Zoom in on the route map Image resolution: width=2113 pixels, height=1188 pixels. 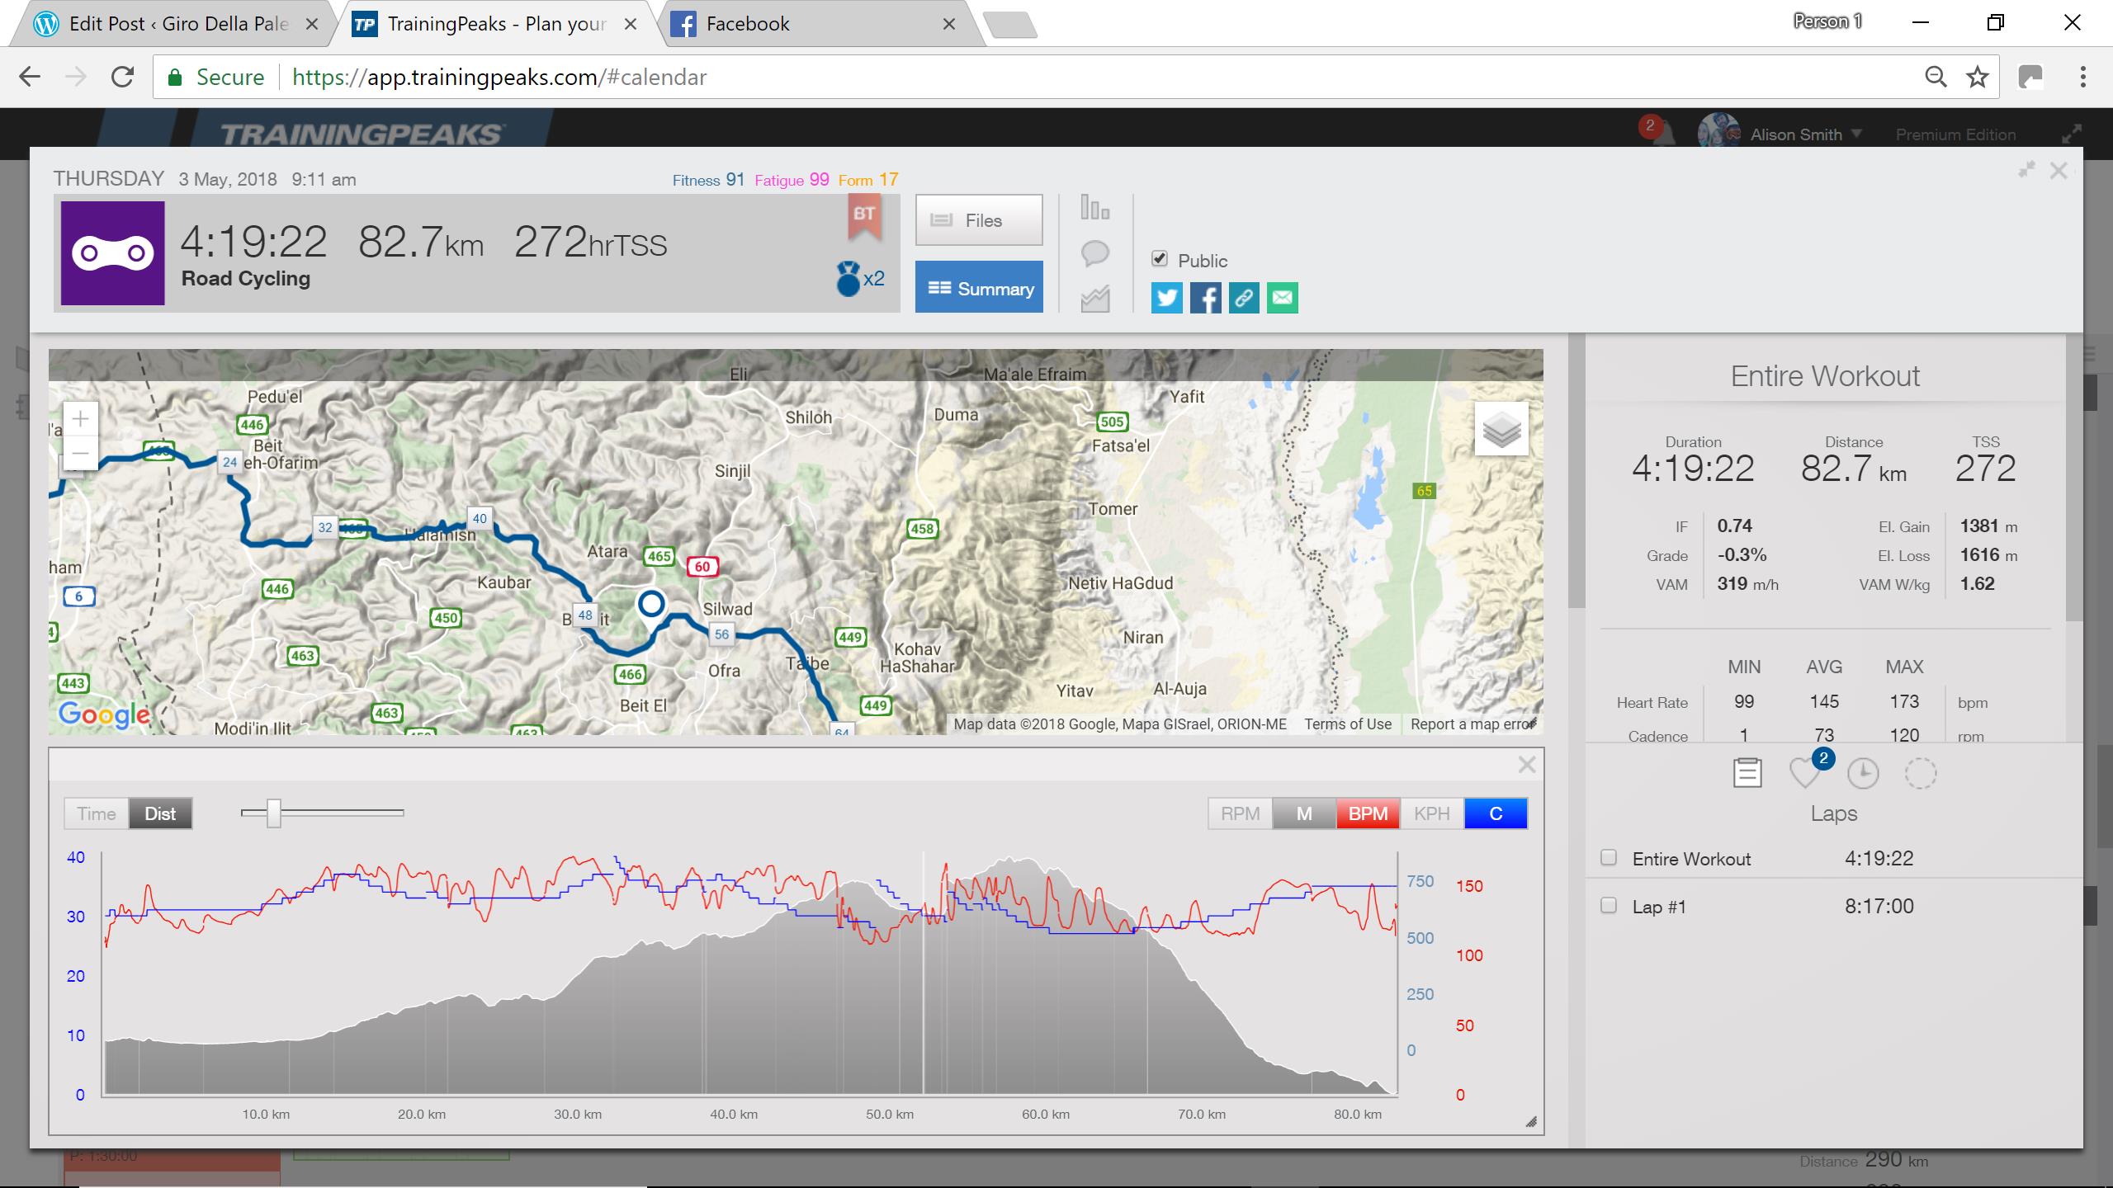80,419
